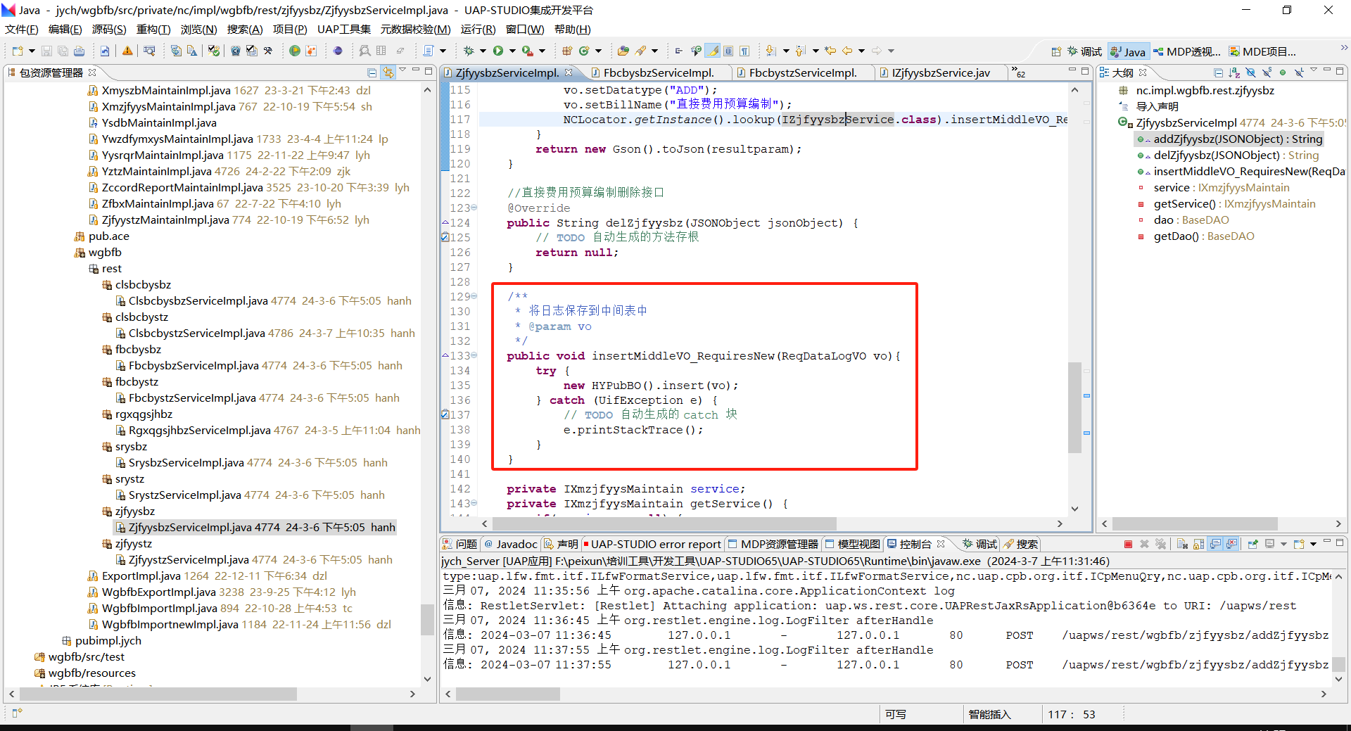
Task: Switch to IZjfyysbzService.java editor tab
Action: [940, 72]
